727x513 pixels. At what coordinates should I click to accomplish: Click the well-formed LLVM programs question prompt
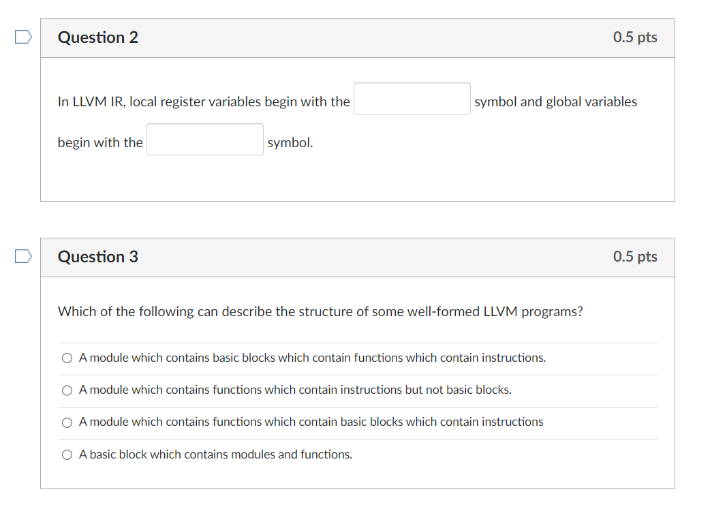[x=320, y=311]
